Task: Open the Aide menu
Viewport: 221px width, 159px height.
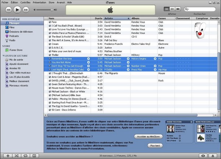Action: pos(70,3)
